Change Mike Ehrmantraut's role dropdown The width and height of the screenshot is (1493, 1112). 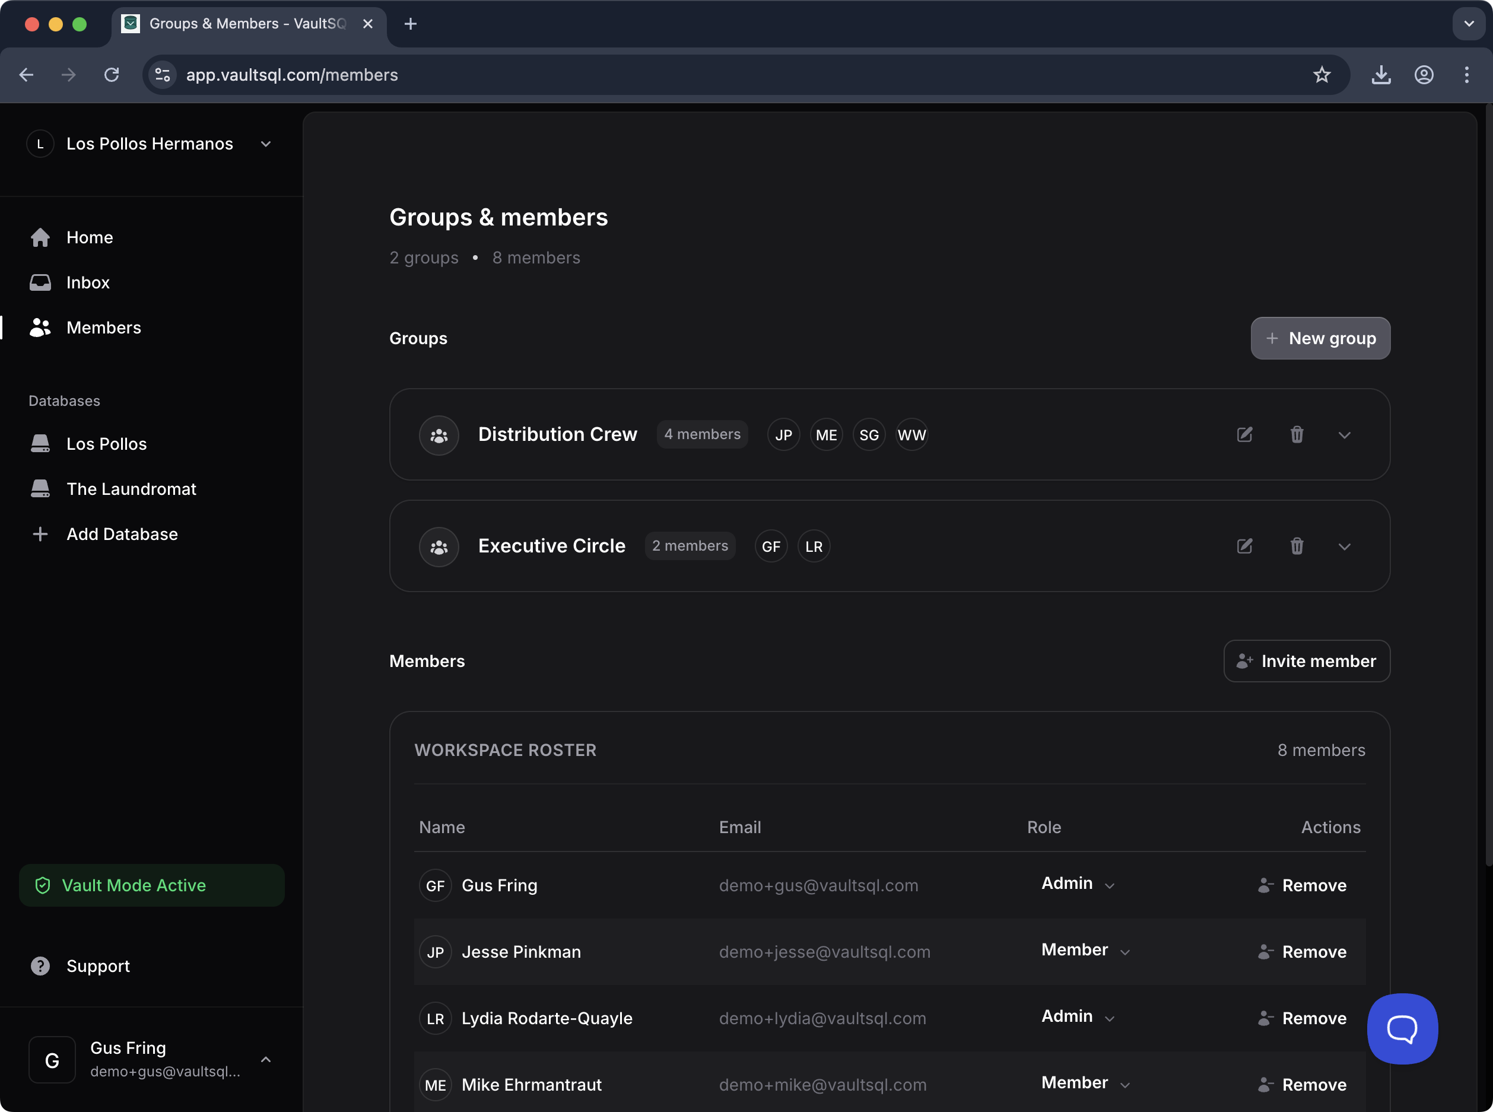1085,1084
